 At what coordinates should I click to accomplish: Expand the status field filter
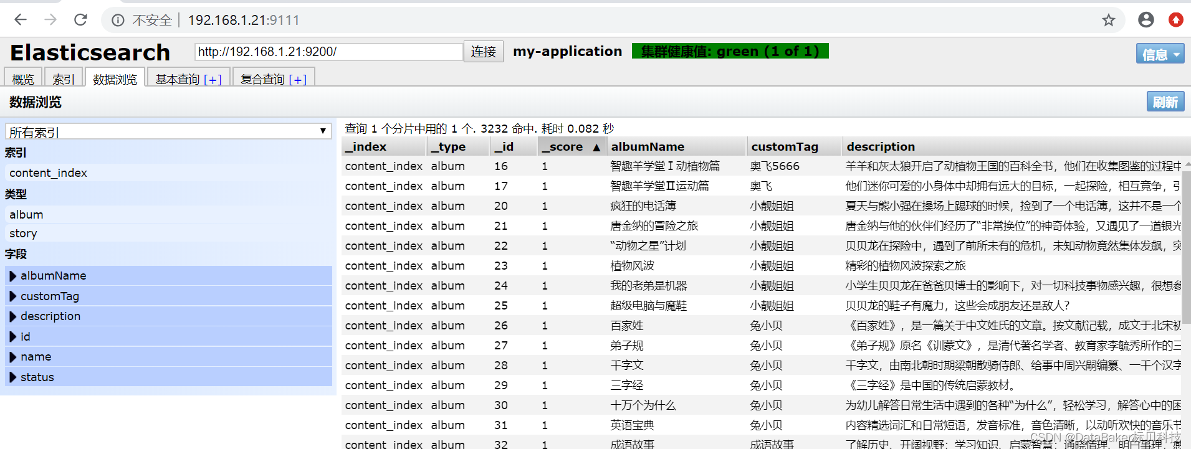coord(168,377)
